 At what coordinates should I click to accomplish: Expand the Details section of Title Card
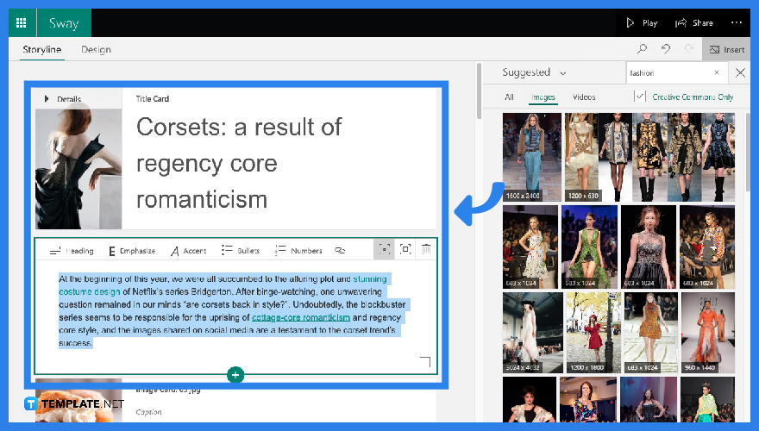[x=63, y=98]
